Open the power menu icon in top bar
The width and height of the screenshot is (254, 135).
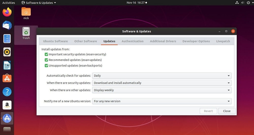coord(248,3)
